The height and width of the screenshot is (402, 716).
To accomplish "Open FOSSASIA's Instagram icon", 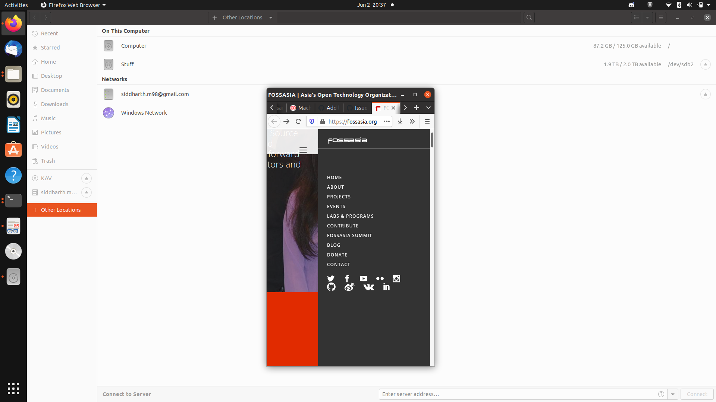I will point(396,278).
